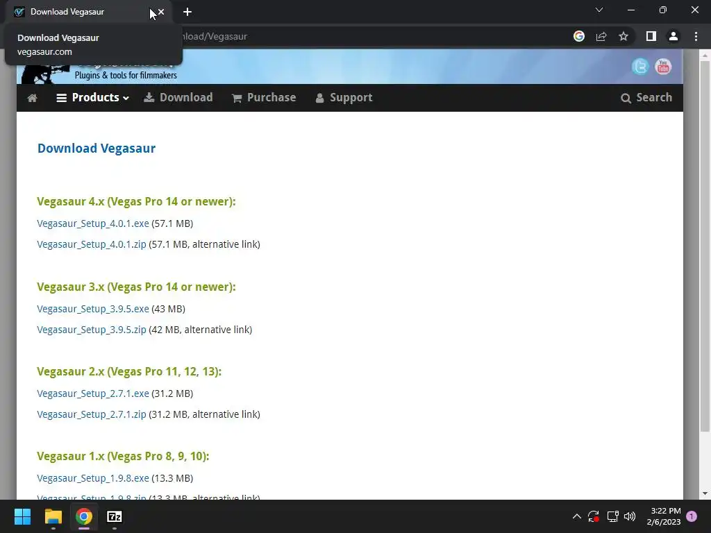Click the Plugins & tools for filmmakers tagline
The height and width of the screenshot is (533, 711).
pos(126,75)
